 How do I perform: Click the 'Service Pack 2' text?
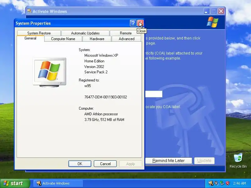[x=96, y=72]
